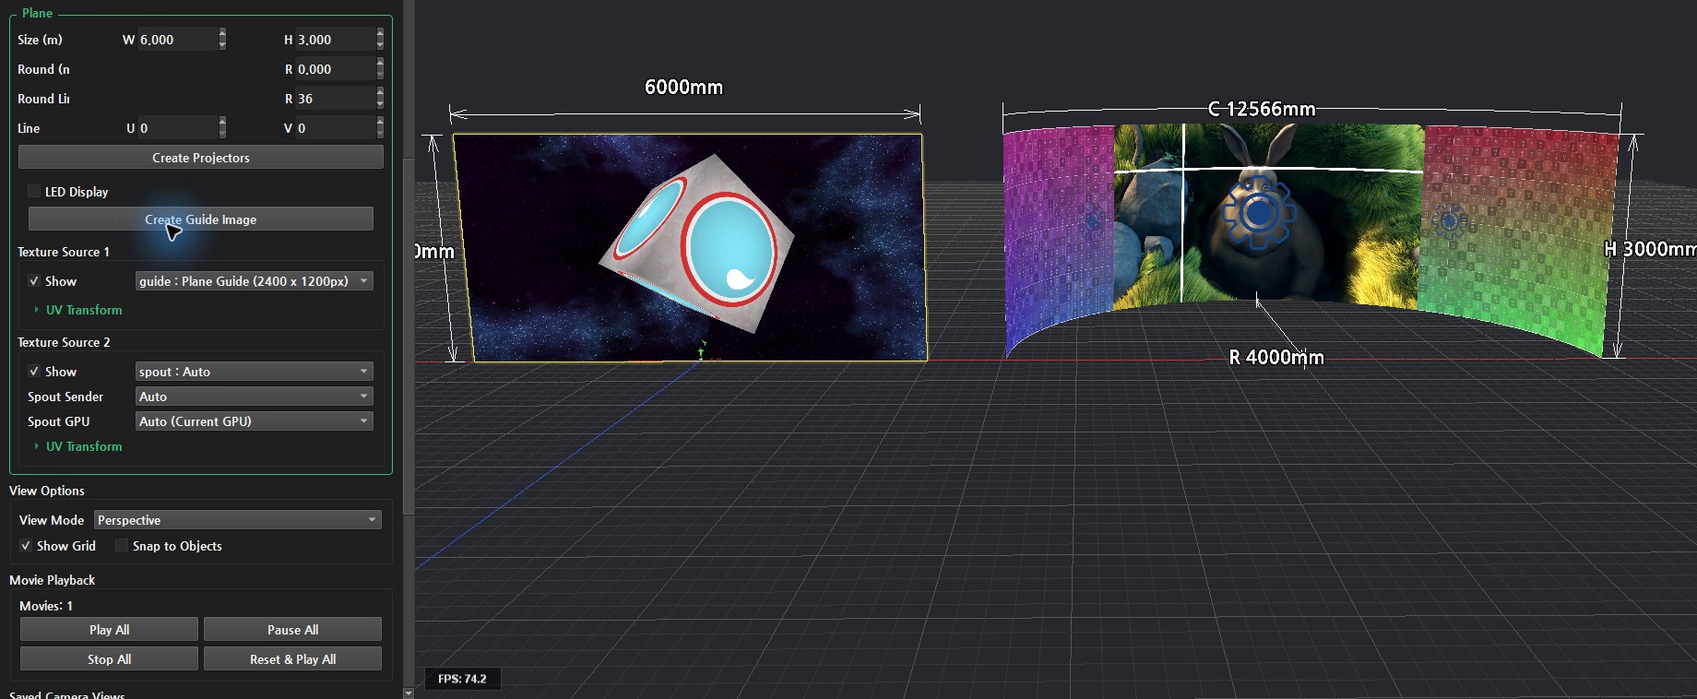Click the Size W 6,000 input field
This screenshot has width=1697, height=699.
click(177, 40)
